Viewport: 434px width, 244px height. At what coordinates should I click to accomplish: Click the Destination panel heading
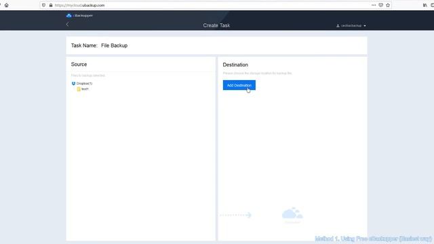(x=235, y=65)
